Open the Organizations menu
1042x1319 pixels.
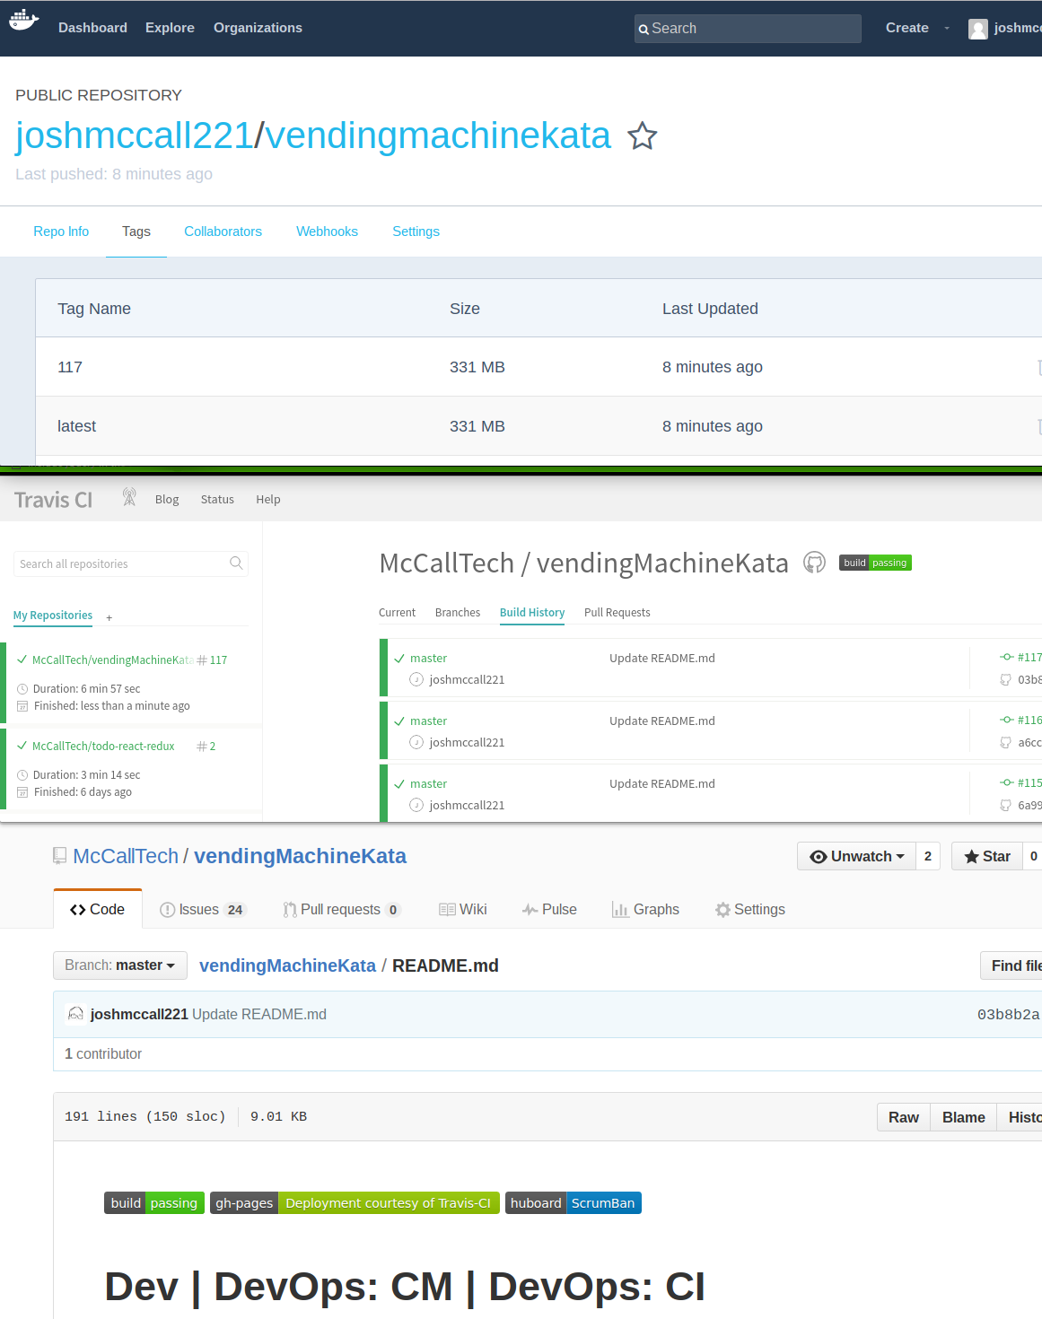tap(258, 28)
